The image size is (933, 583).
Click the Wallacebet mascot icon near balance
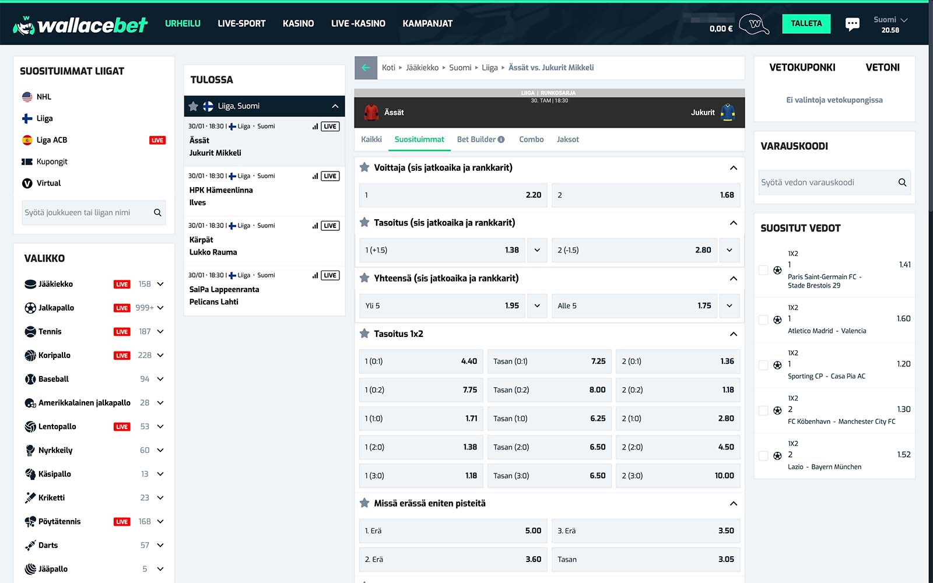point(754,24)
